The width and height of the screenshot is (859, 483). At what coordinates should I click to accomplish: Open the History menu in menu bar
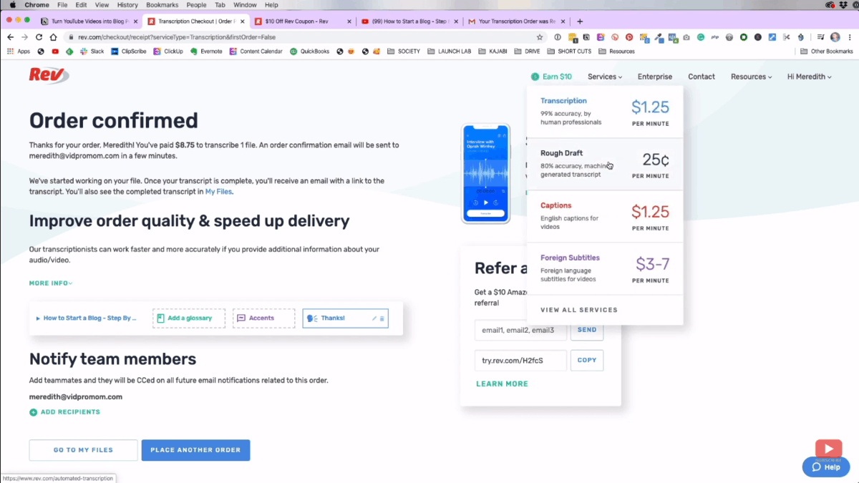(x=127, y=5)
